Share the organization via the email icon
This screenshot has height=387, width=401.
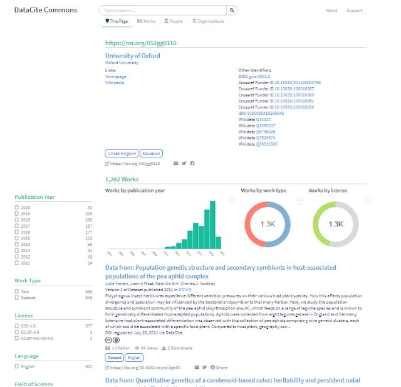click(x=175, y=163)
